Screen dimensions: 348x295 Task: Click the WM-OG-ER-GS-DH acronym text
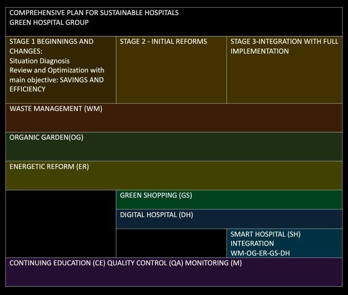coord(260,253)
